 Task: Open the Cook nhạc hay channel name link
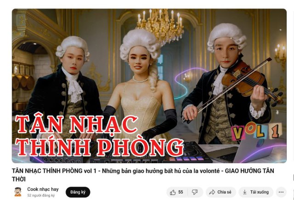pyautogui.click(x=43, y=189)
